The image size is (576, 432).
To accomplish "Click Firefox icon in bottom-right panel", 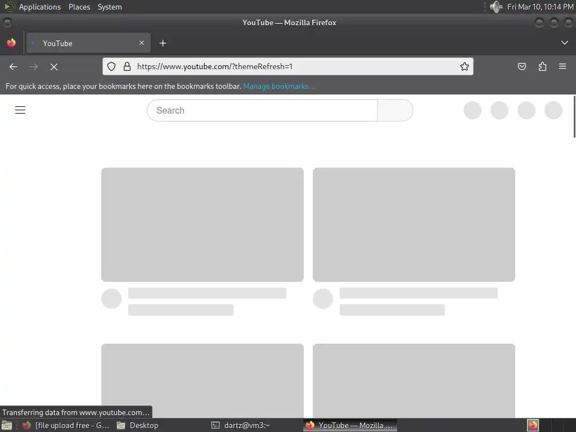I will pos(533,425).
